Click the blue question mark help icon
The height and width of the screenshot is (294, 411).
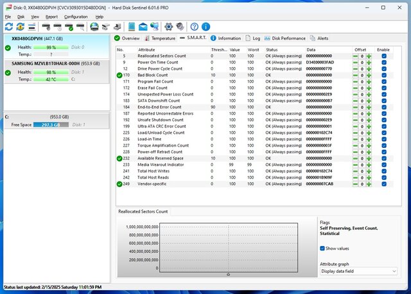pyautogui.click(x=193, y=27)
